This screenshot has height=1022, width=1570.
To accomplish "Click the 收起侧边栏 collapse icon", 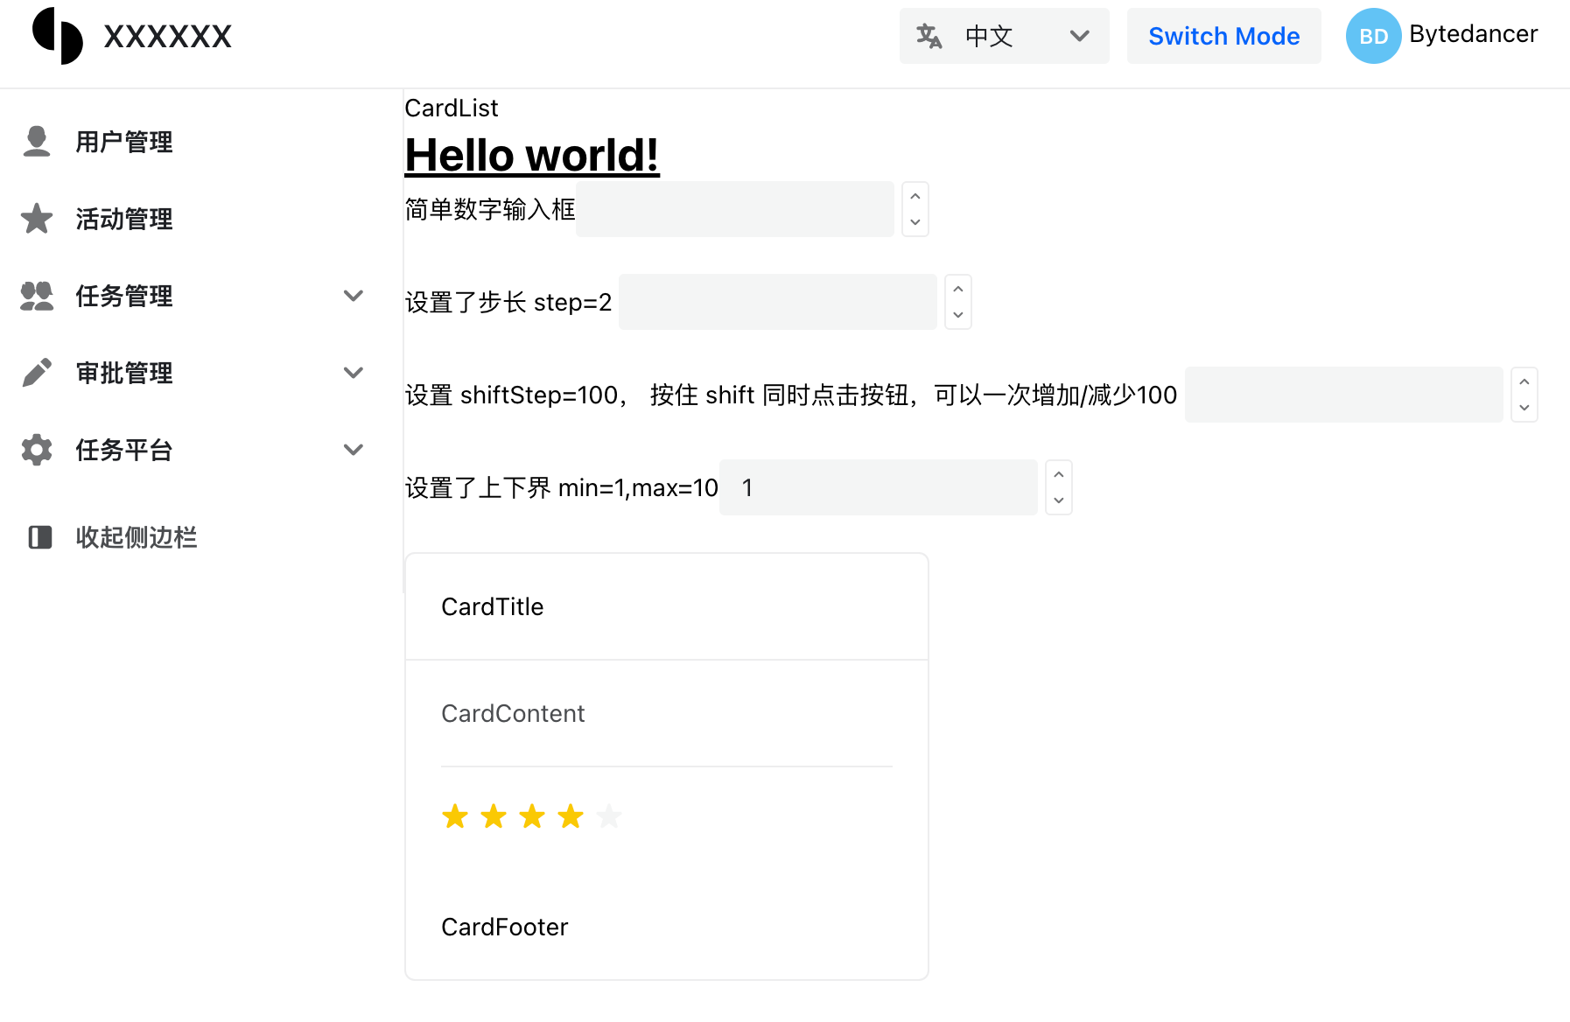I will (x=39, y=537).
